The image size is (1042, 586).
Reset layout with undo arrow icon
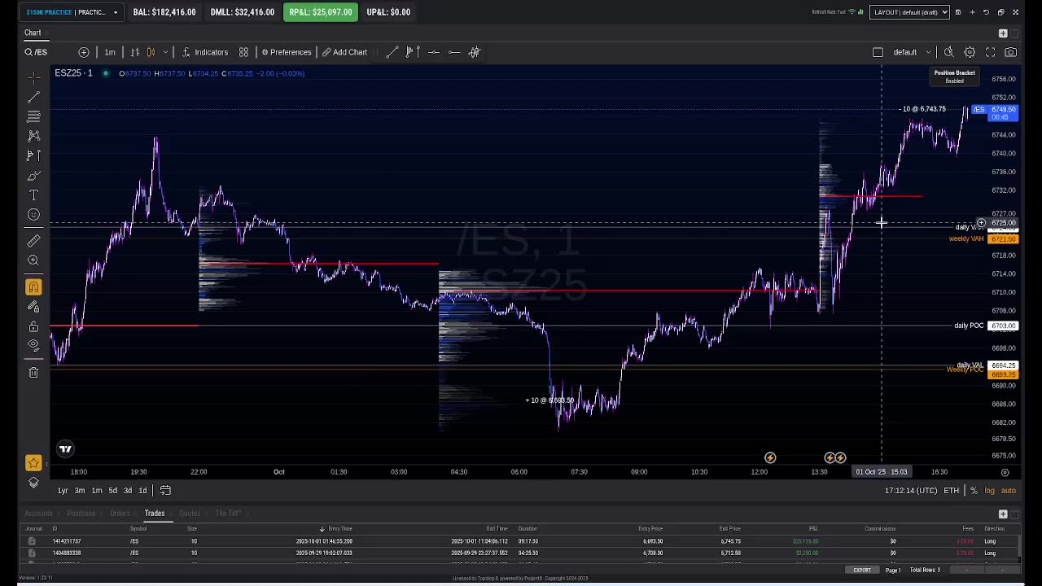(986, 12)
